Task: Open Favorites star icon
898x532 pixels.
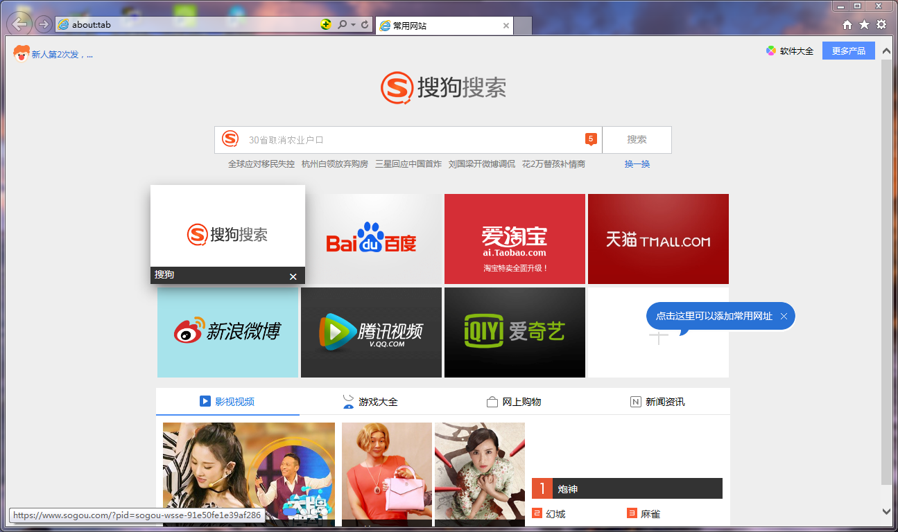Action: click(864, 25)
